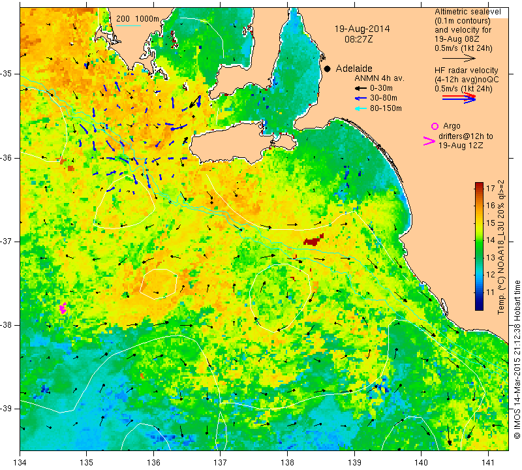This screenshot has width=522, height=470.
Task: Click the temperature colorbar at 11 degrees
Action: pos(479,292)
